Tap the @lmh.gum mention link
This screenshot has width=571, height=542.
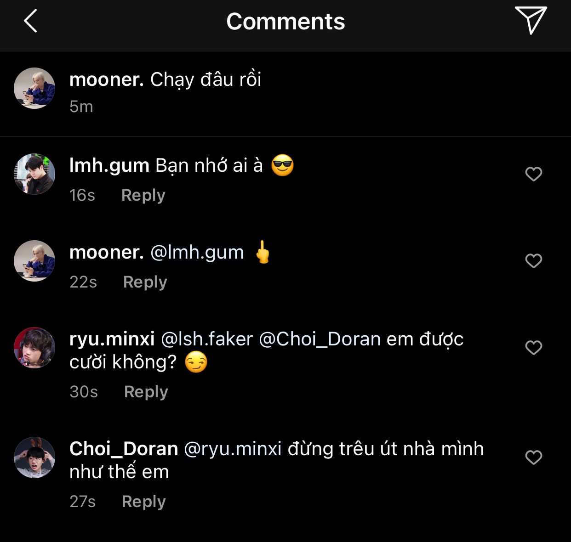[x=197, y=253]
